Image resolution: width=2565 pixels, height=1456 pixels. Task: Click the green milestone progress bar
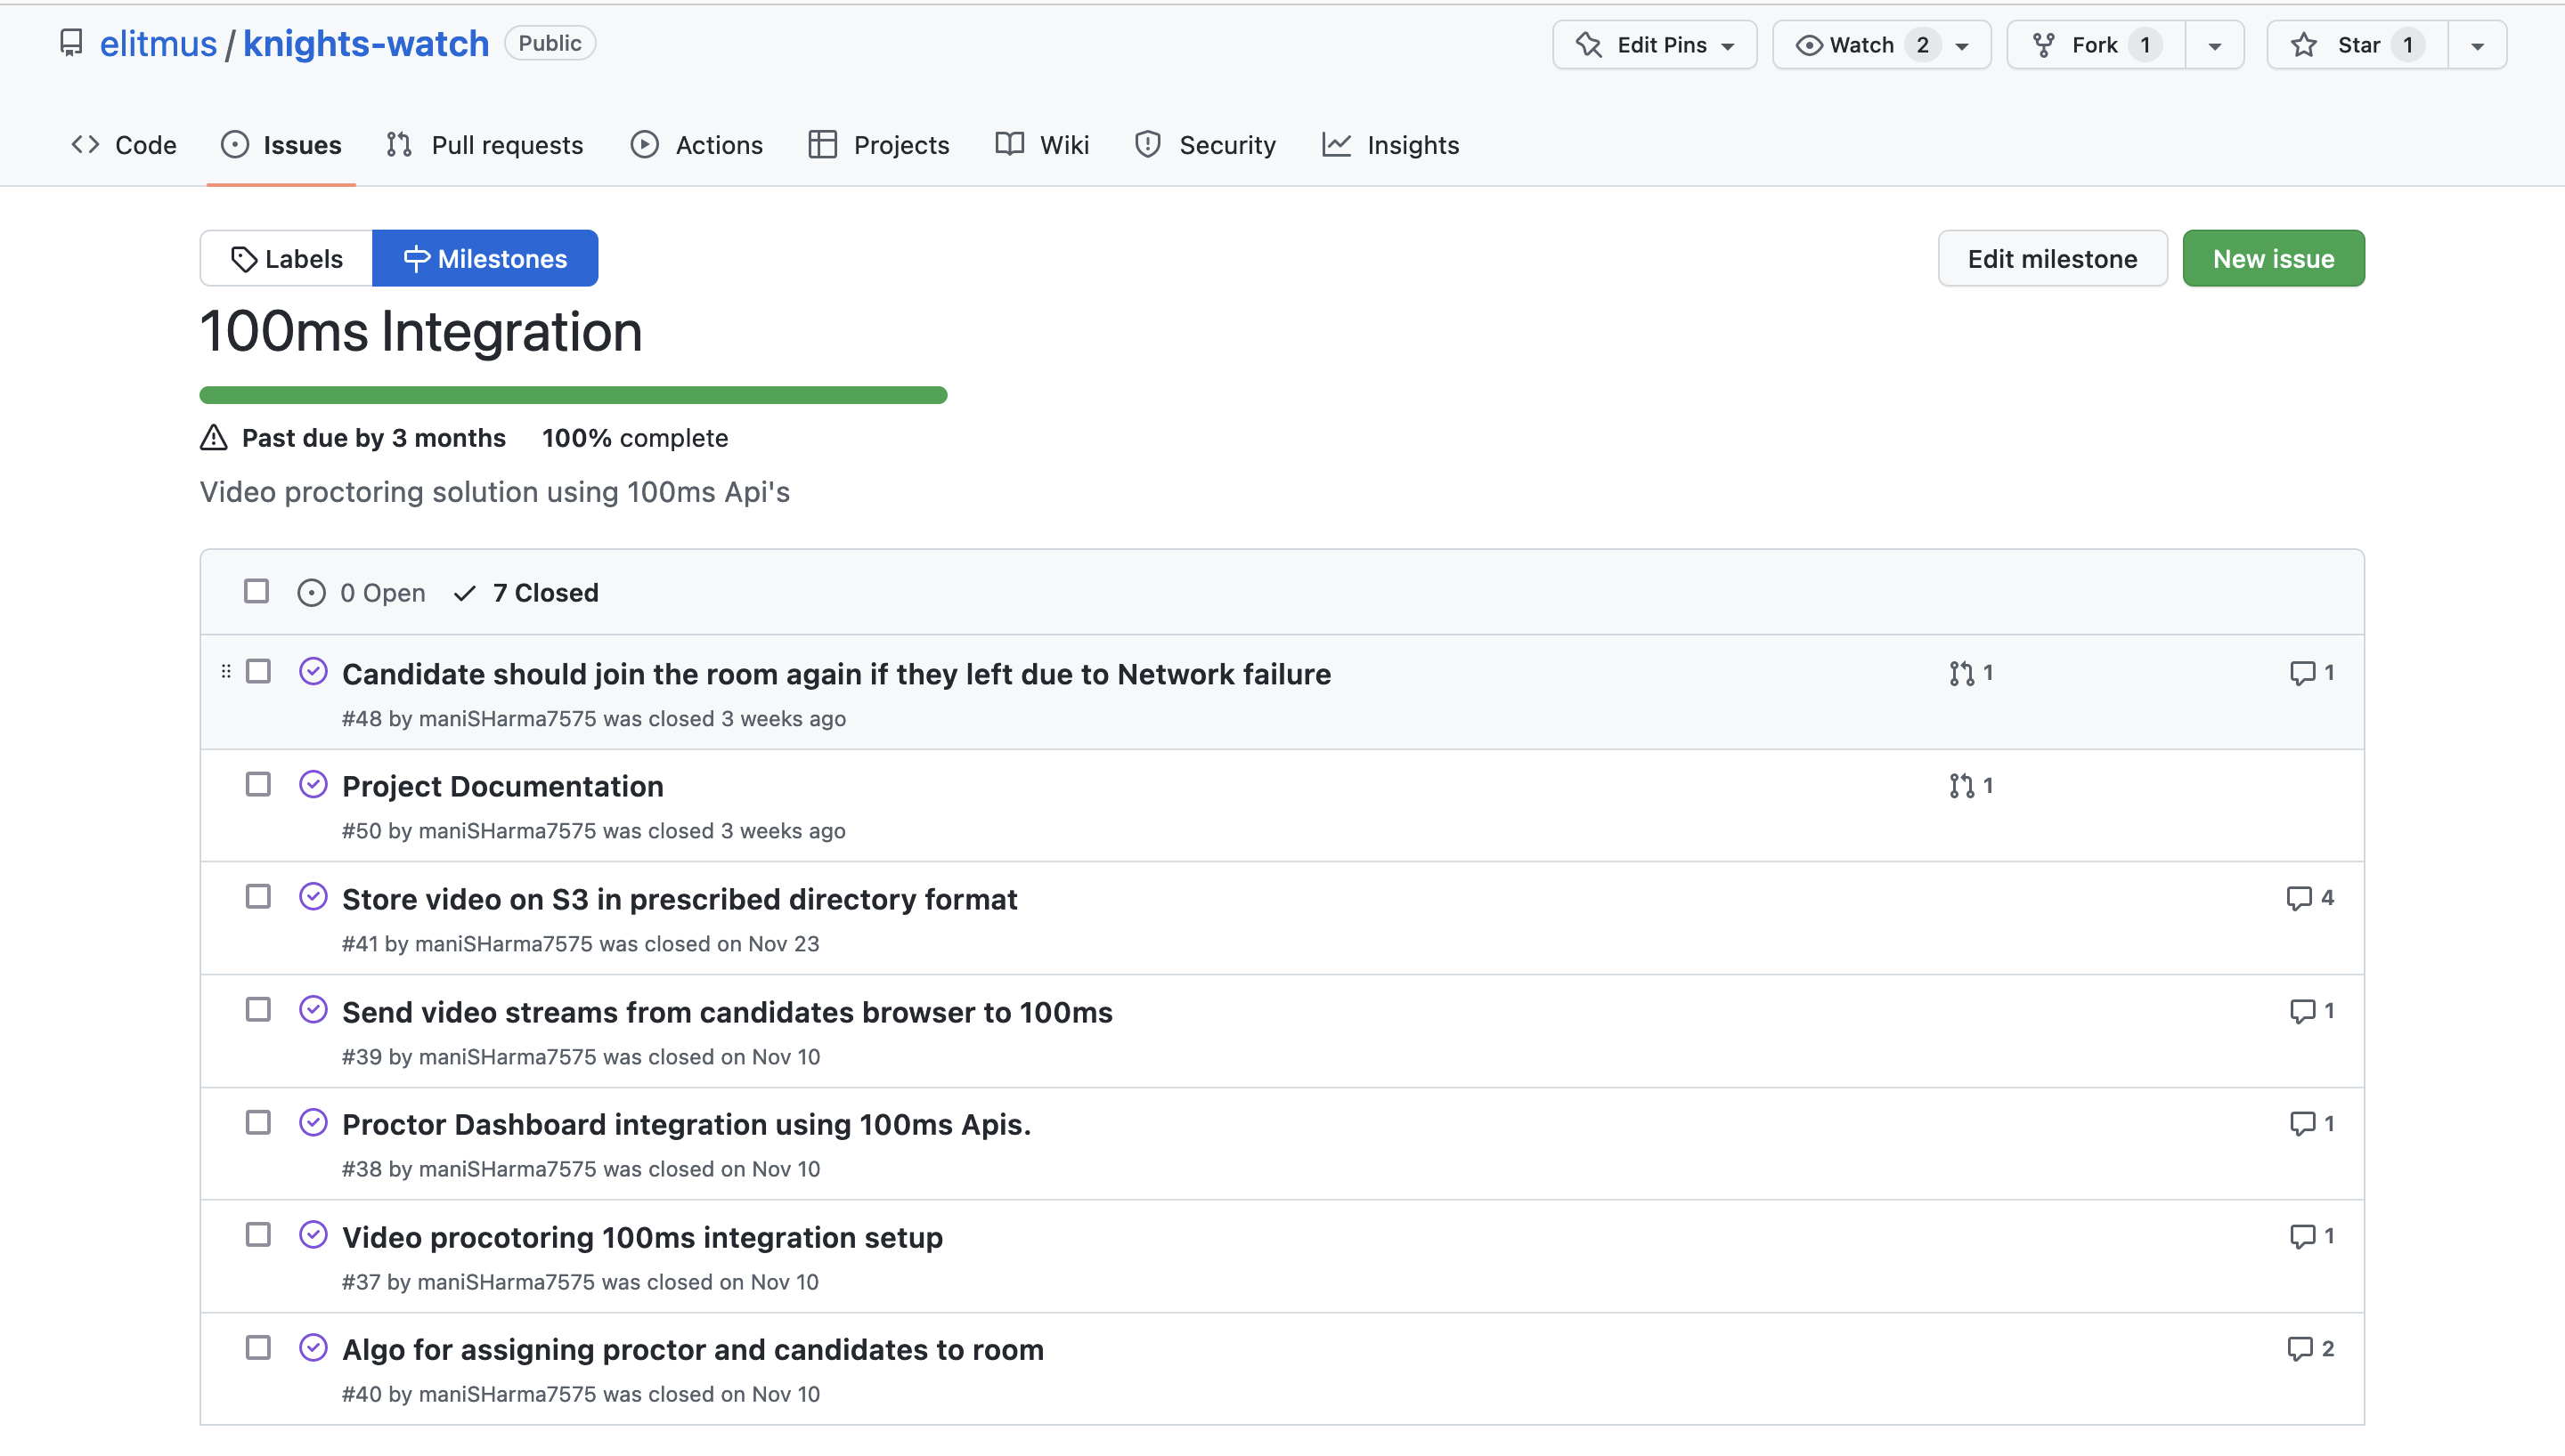coord(572,396)
